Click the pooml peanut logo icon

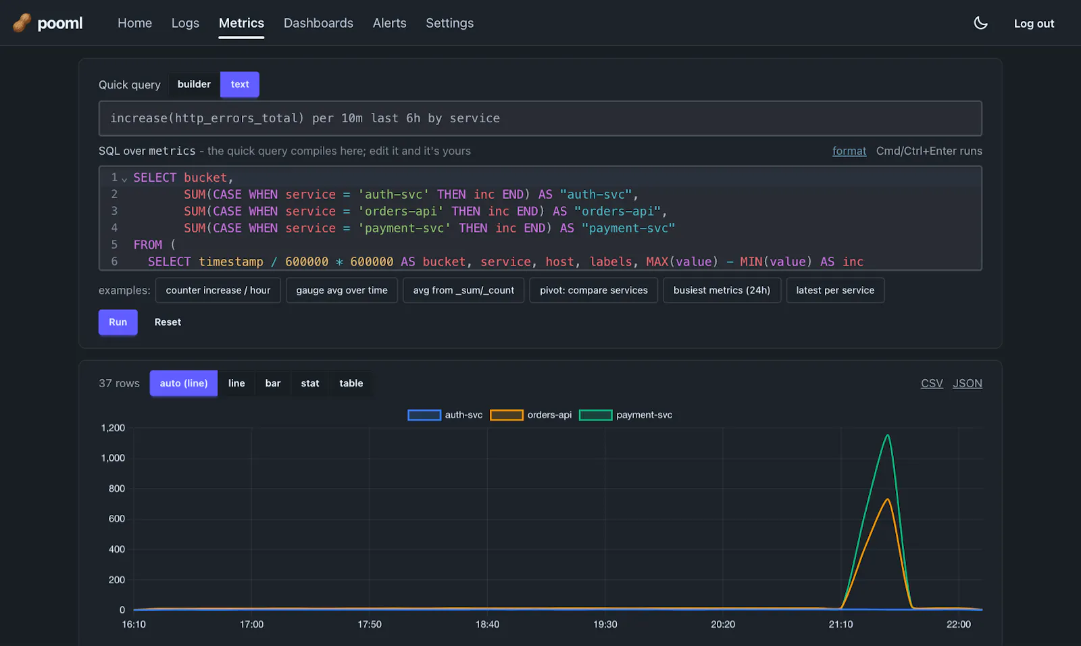point(22,23)
